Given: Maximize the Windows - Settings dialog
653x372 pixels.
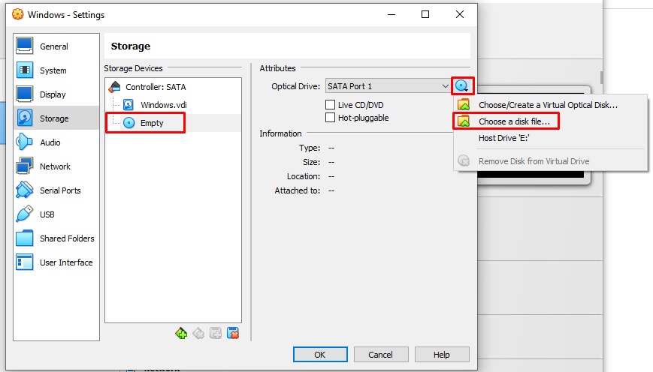Looking at the screenshot, I should point(425,14).
